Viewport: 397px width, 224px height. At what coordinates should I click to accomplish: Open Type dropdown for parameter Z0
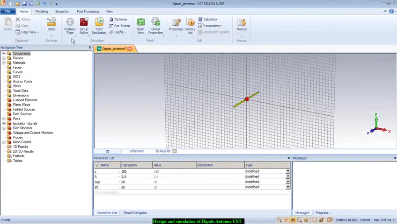click(x=288, y=187)
